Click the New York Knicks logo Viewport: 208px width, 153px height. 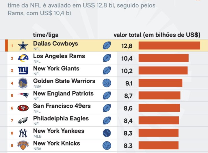click(23, 145)
